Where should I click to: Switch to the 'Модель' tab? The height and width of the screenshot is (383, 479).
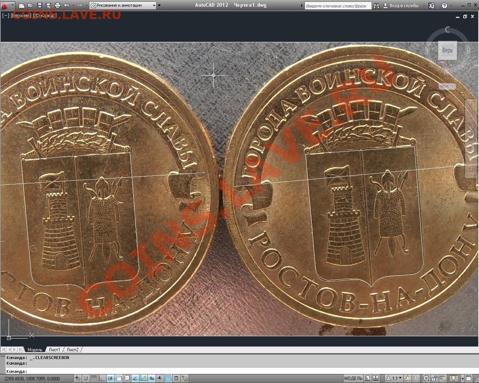35,349
